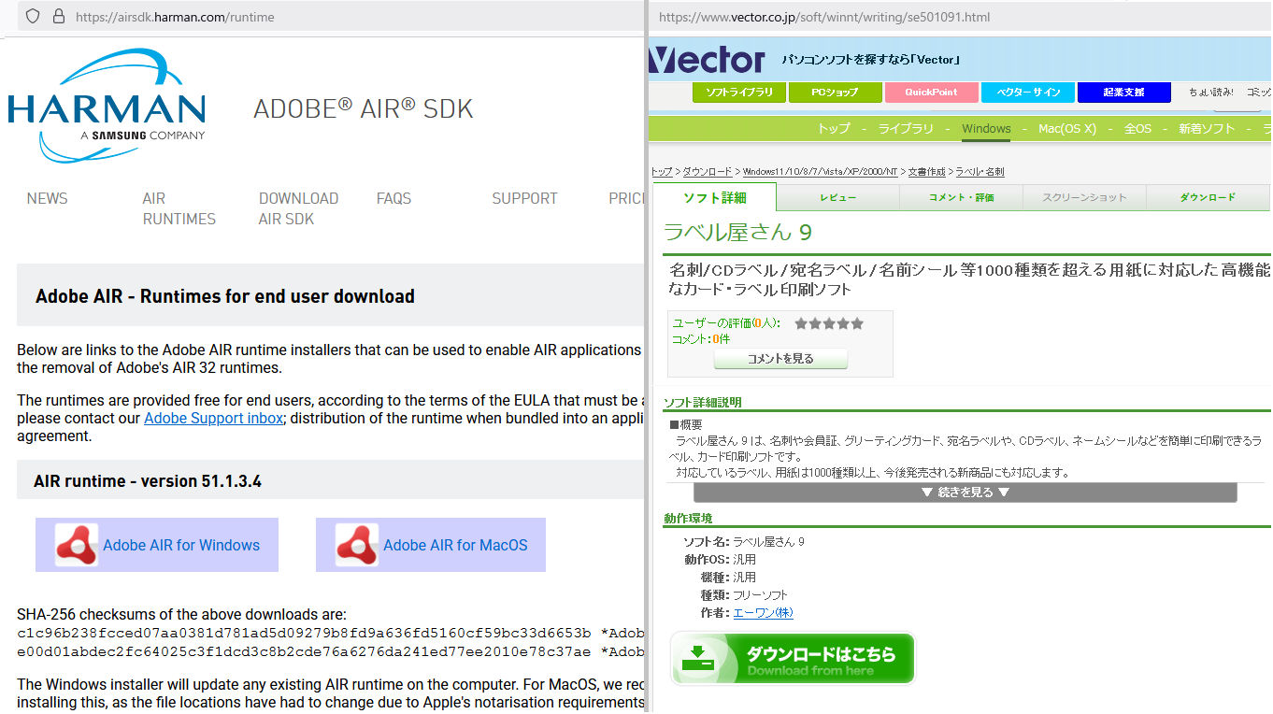This screenshot has width=1273, height=714.
Task: Open the PCショップ button
Action: pyautogui.click(x=836, y=93)
